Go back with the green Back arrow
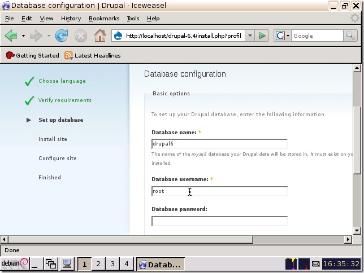 click(11, 36)
